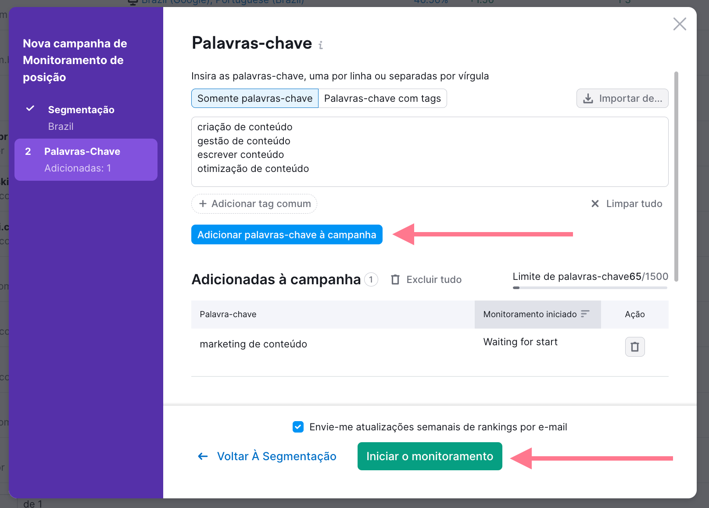Click the Limpar tudo link

click(x=634, y=204)
